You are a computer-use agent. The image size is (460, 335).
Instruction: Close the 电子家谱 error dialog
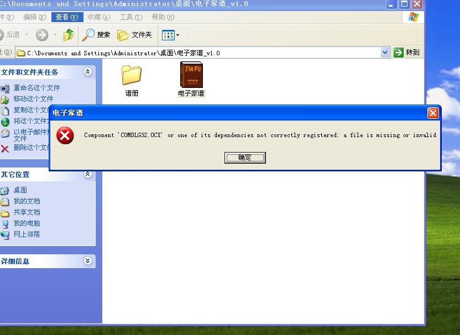(433, 113)
